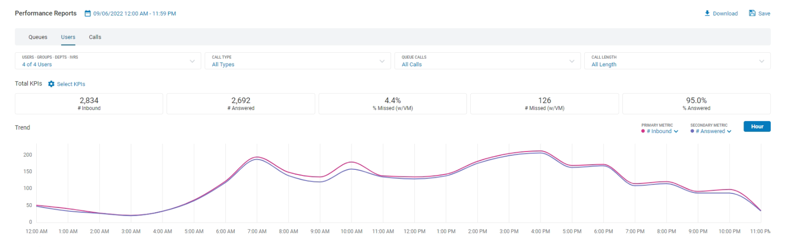Click the purple dot for Secondary Metric

pyautogui.click(x=692, y=131)
